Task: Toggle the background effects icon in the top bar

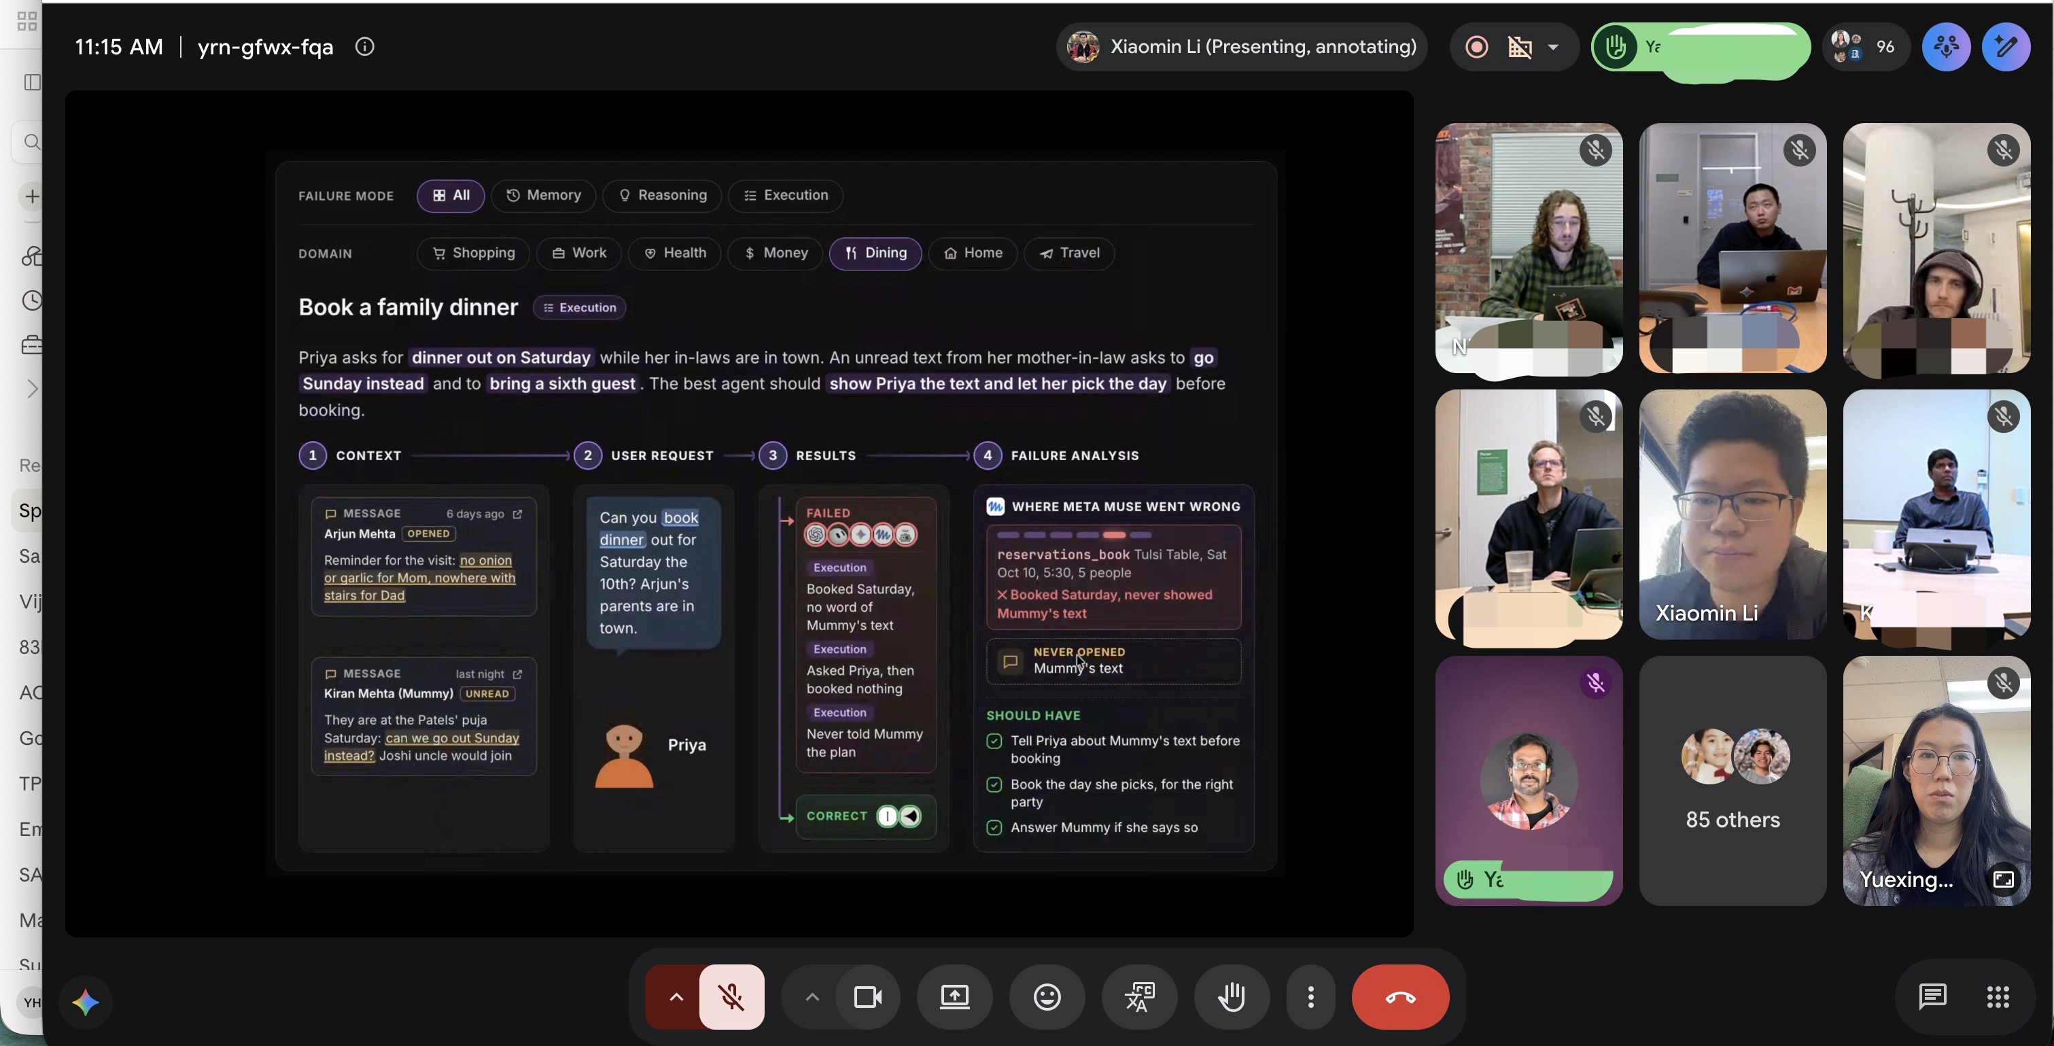Action: tap(1520, 47)
